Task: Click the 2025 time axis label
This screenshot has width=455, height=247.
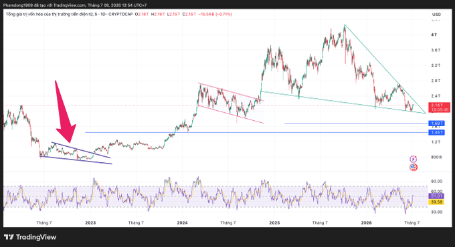Action: [x=274, y=223]
